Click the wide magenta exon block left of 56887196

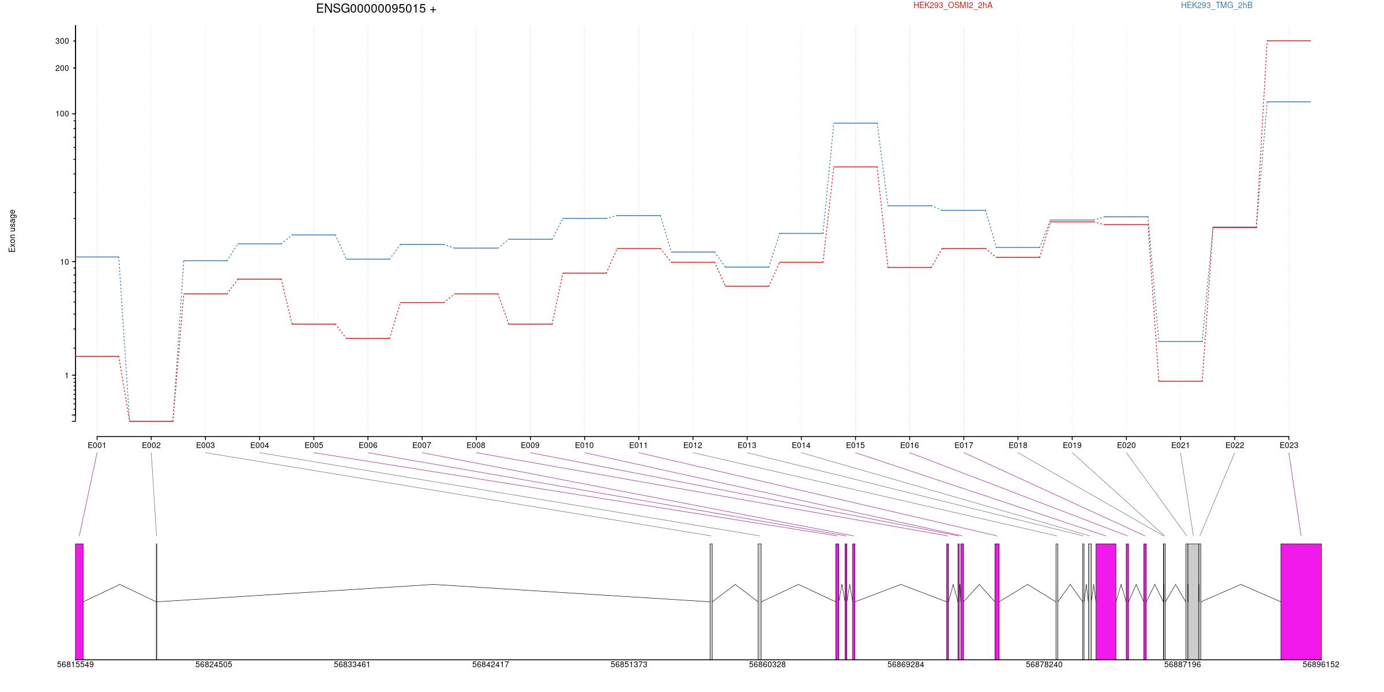click(1106, 601)
